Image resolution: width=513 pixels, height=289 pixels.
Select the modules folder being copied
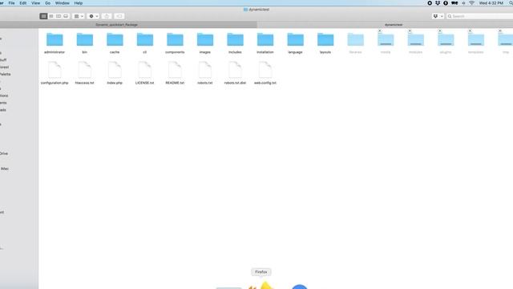click(x=416, y=39)
